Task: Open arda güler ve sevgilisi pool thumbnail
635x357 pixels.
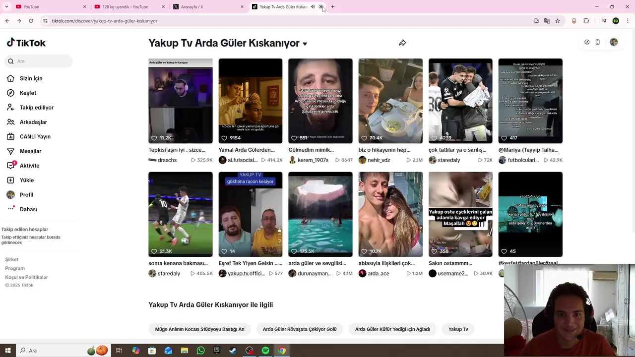Action: point(320,214)
